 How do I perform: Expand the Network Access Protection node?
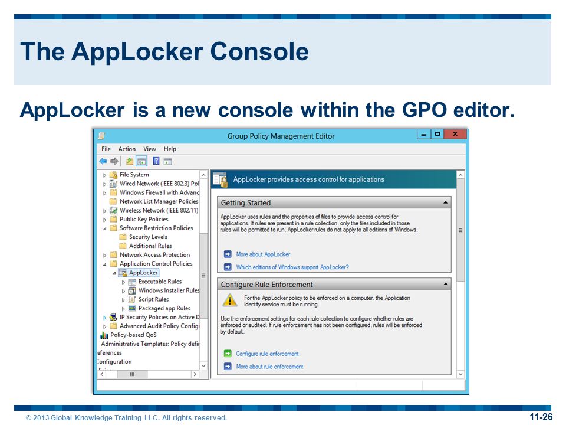click(105, 255)
